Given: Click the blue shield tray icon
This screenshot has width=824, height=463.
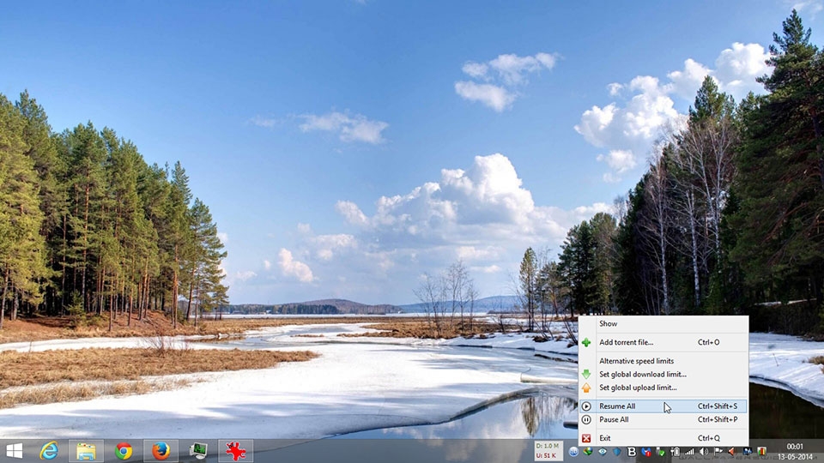Looking at the screenshot, I should coord(617,452).
